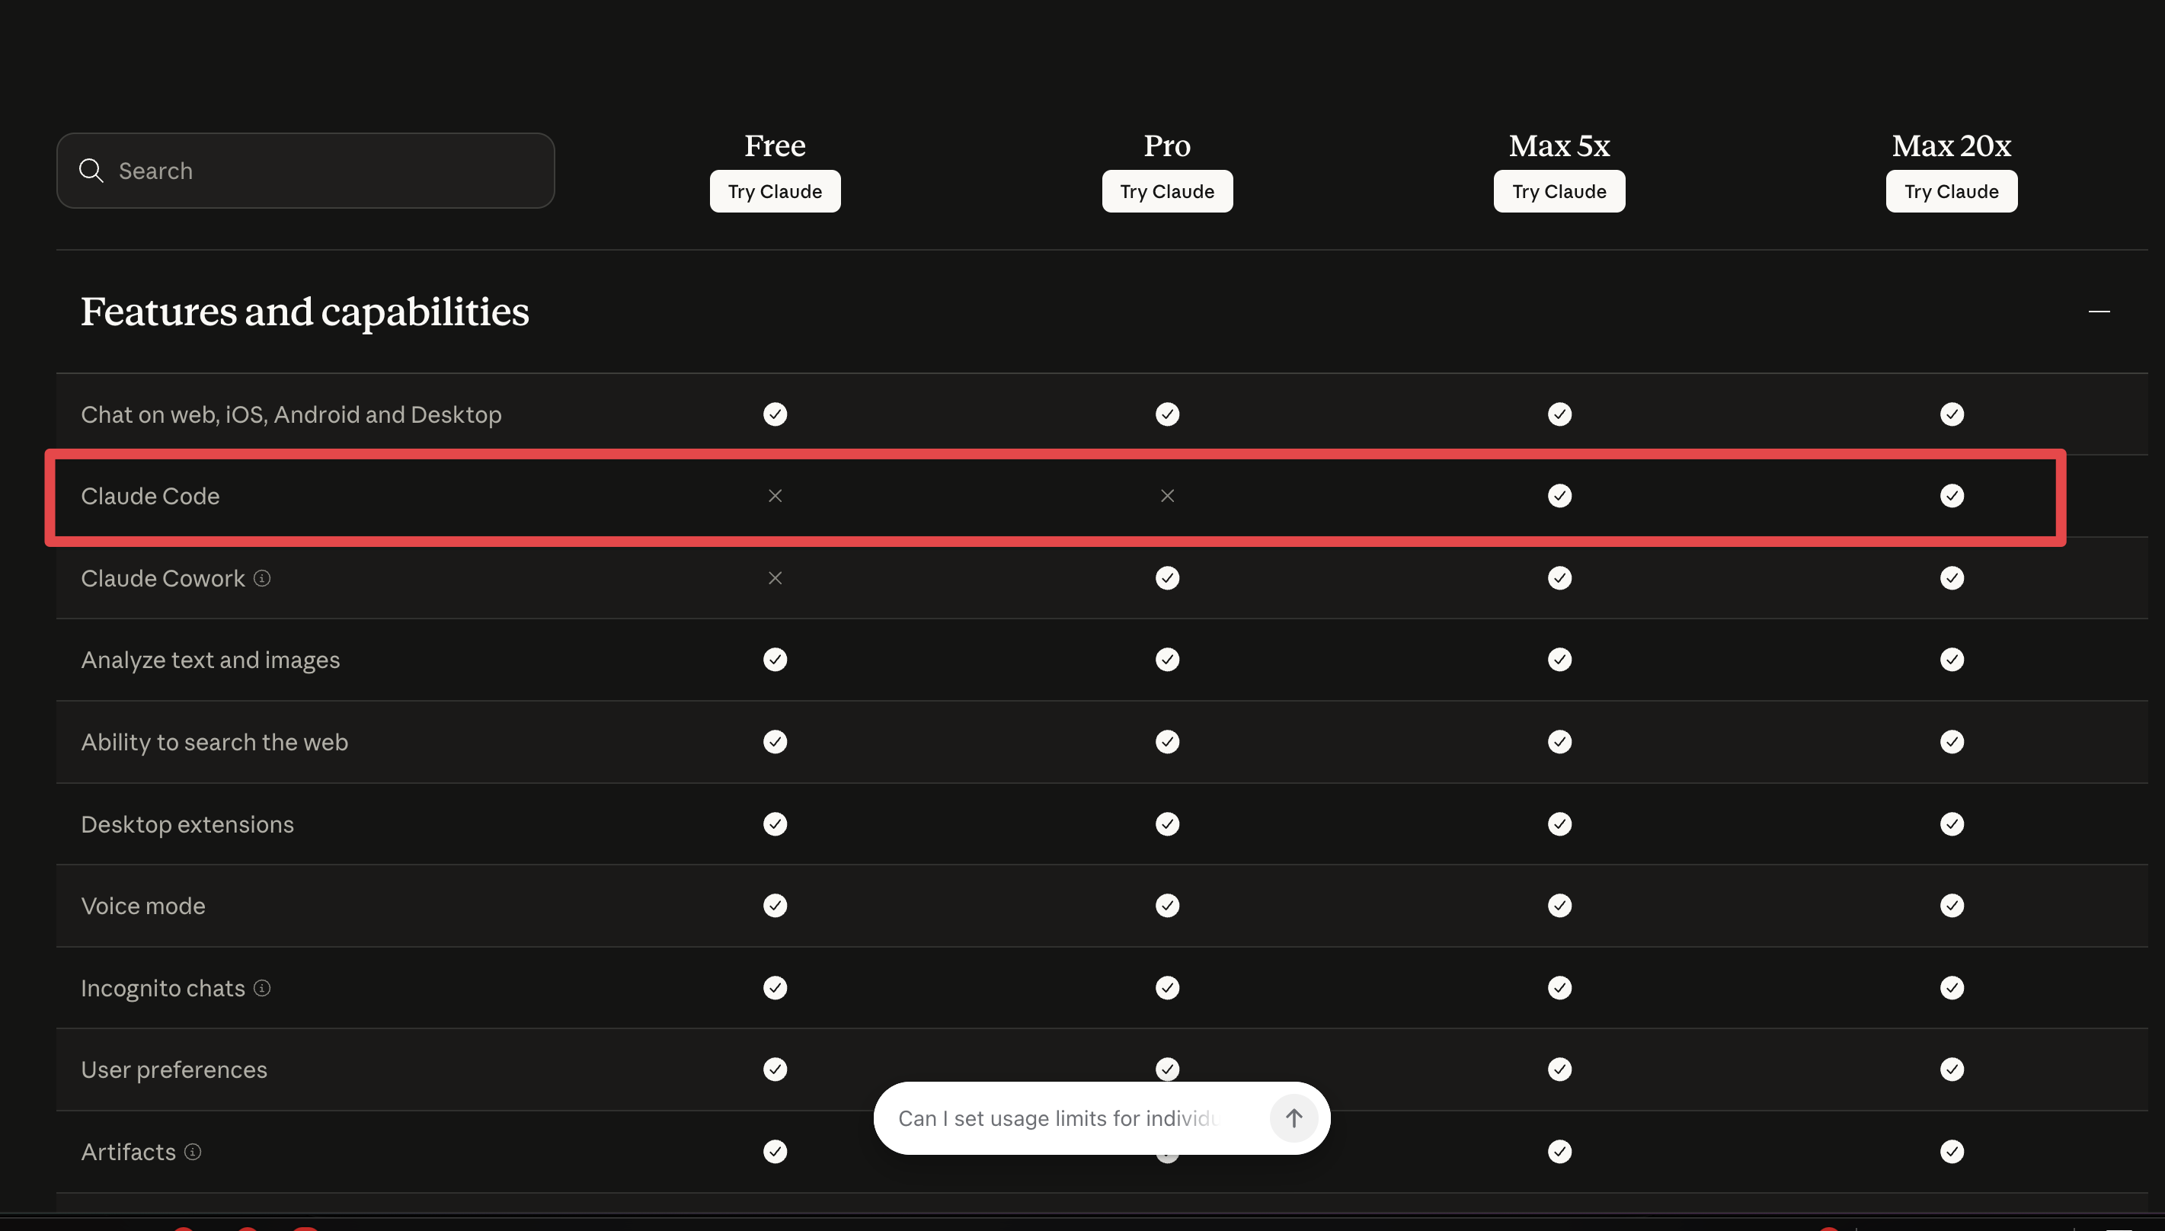Click Try Claude under the Pro plan
This screenshot has width=2165, height=1231.
[1166, 191]
